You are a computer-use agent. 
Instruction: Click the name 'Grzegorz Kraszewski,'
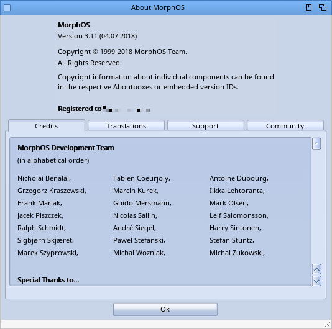[x=52, y=191]
